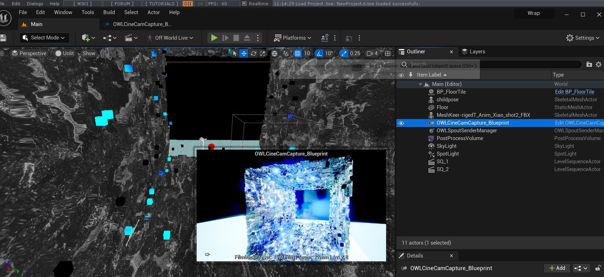Screen dimensions: 604x277
Task: Hide OWLCineCamCapture_Blueprint using eye icon
Action: 401,123
